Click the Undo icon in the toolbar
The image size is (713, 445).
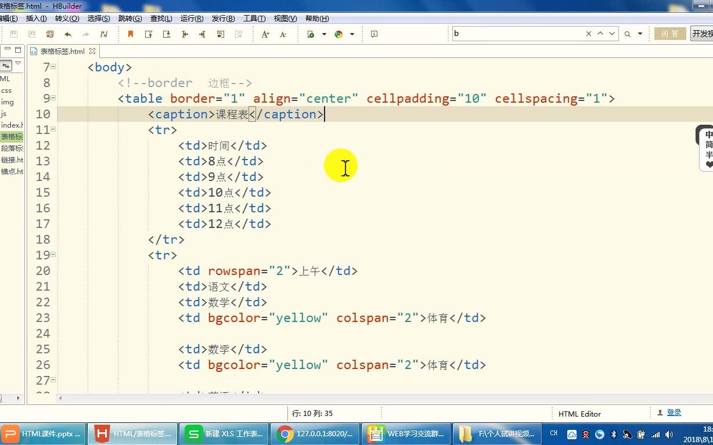click(68, 34)
